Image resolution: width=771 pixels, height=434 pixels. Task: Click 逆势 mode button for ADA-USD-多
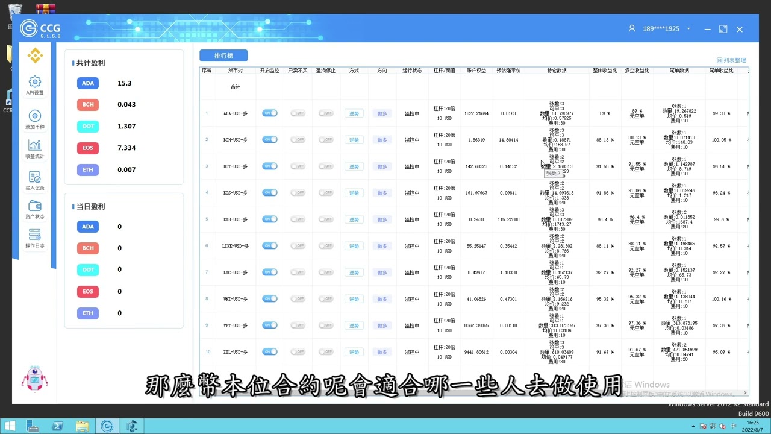click(x=354, y=113)
